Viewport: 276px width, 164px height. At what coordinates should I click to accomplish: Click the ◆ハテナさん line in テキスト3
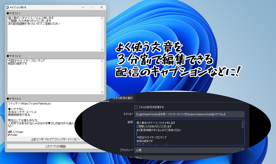click(x=16, y=109)
